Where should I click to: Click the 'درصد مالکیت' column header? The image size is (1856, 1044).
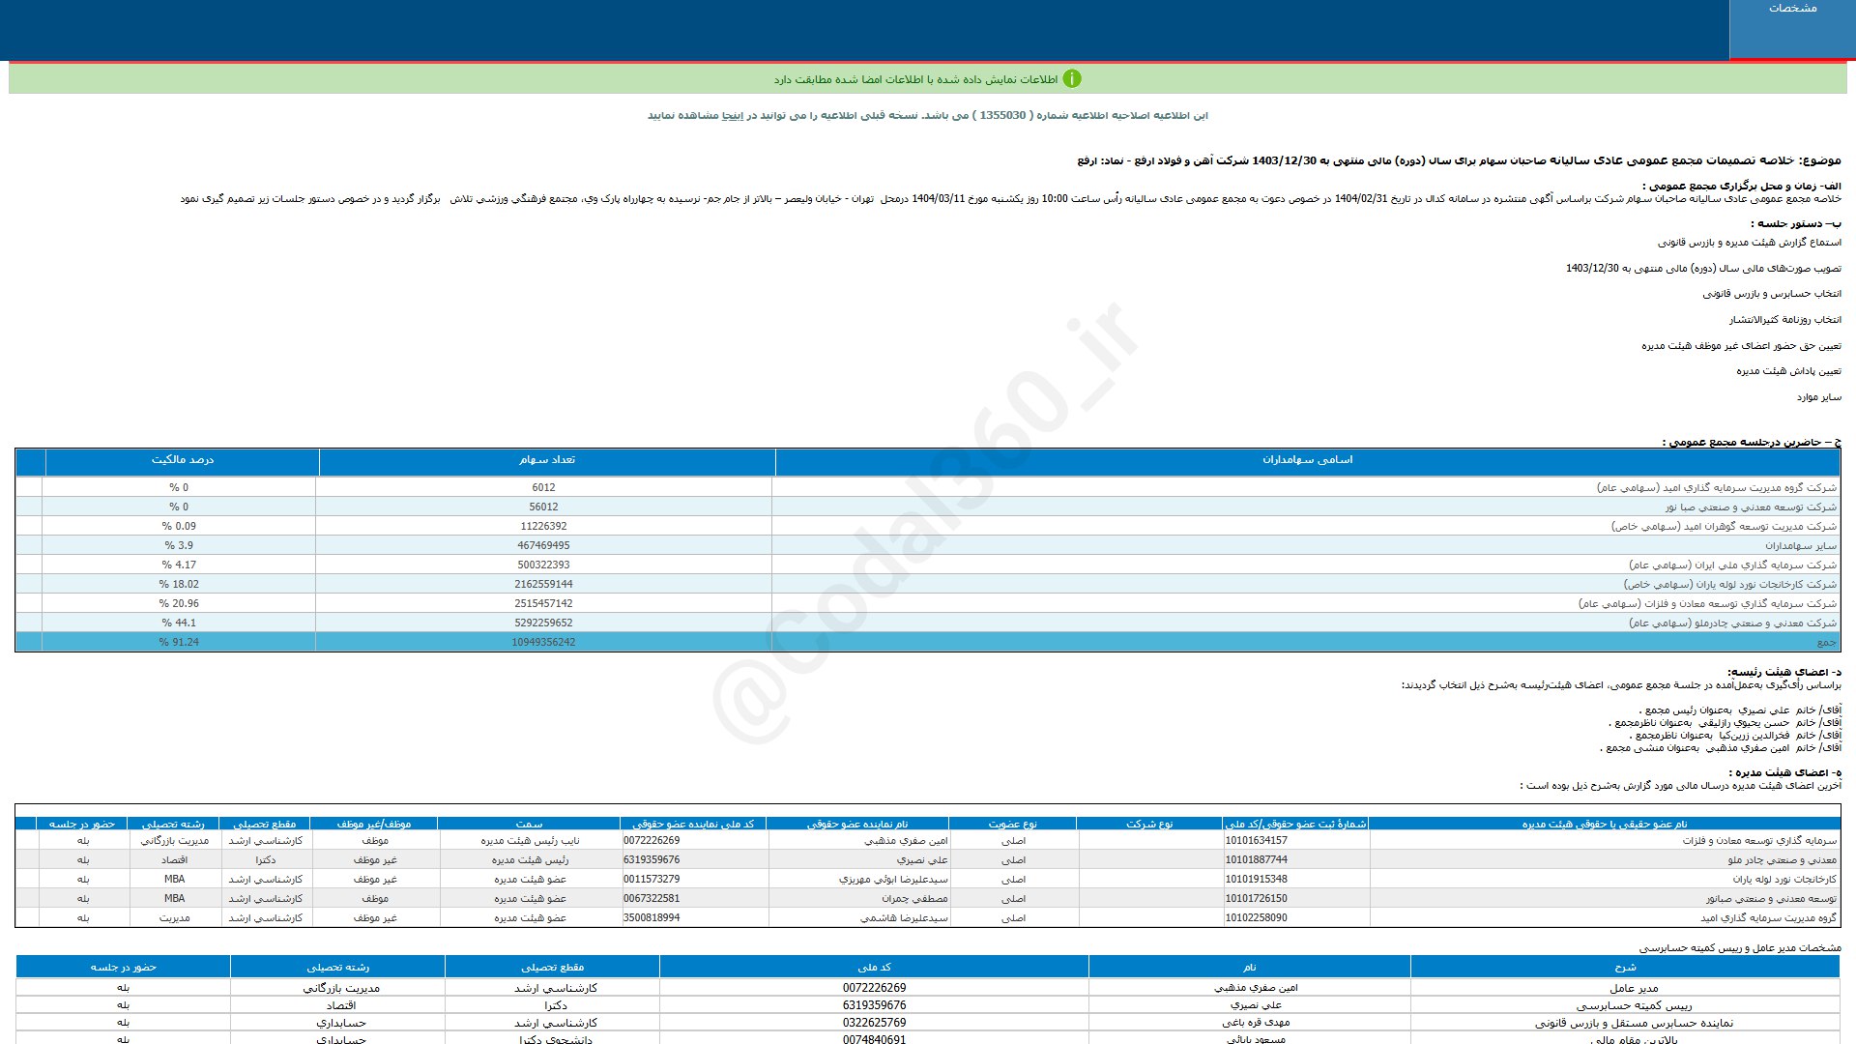click(183, 460)
